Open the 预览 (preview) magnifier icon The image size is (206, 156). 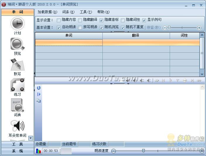[18, 44]
